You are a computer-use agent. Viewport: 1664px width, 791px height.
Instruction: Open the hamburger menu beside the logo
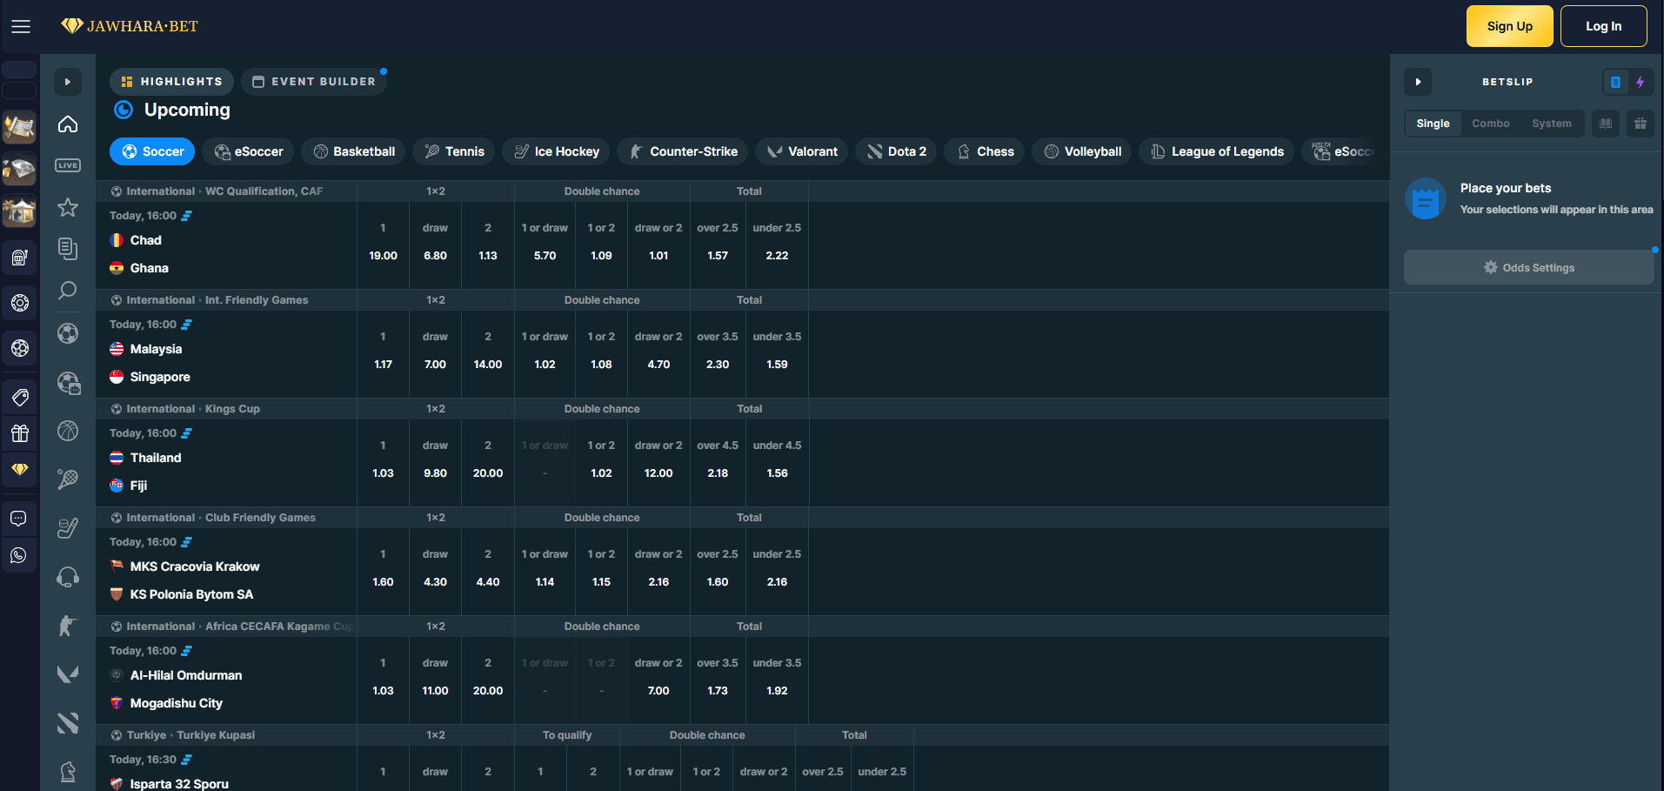coord(21,26)
